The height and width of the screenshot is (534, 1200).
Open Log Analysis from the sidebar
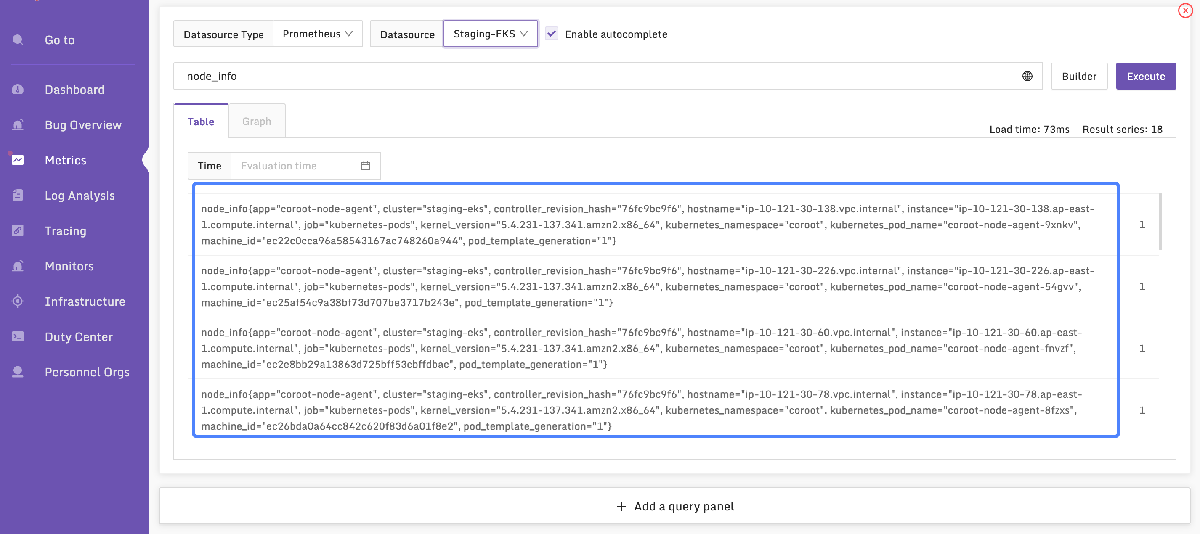click(80, 195)
